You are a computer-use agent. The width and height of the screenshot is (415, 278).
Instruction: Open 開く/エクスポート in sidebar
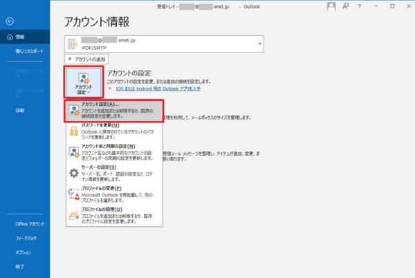(x=28, y=51)
